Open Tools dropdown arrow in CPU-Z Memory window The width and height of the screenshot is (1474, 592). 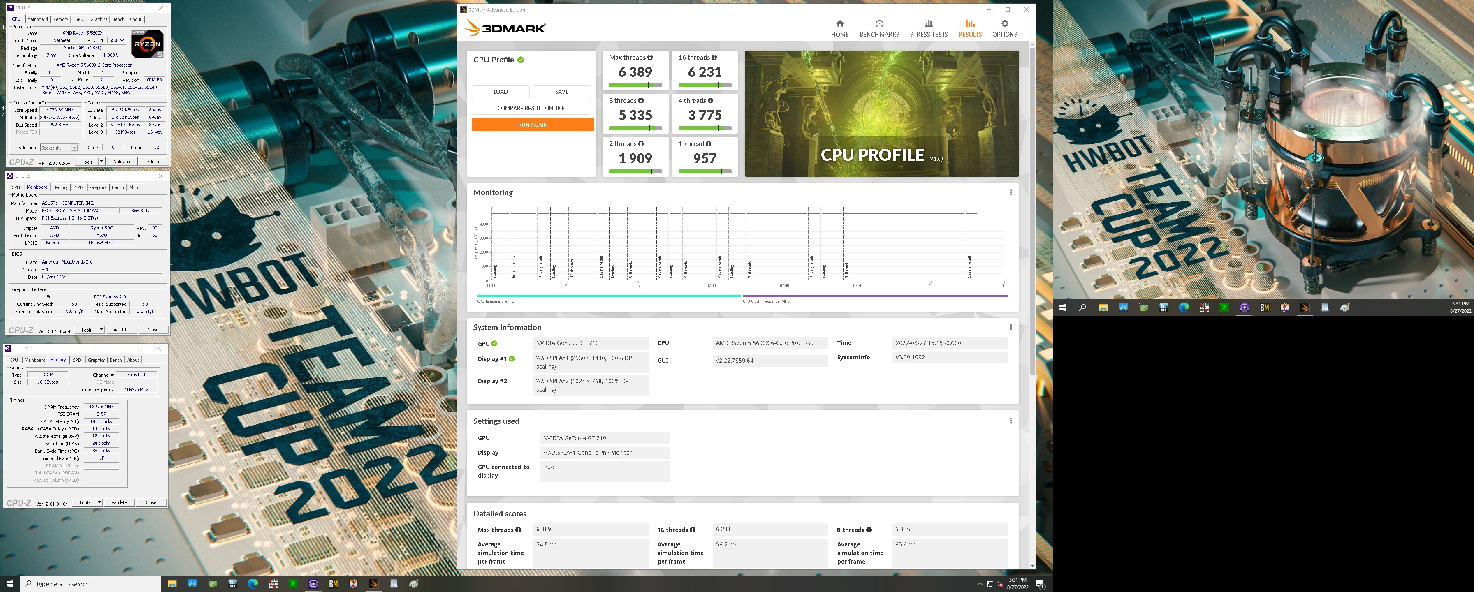coord(99,503)
